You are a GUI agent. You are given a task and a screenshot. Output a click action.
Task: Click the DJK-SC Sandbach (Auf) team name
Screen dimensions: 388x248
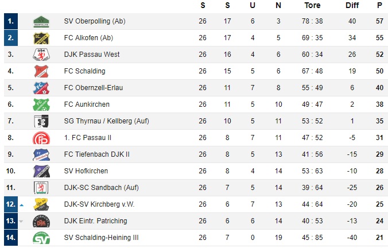101,188
